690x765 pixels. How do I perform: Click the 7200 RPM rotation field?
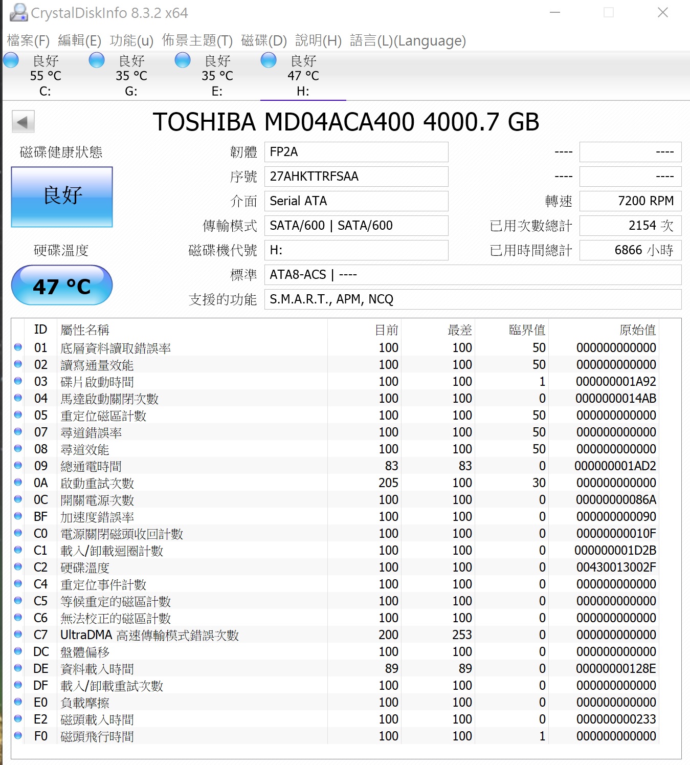(x=630, y=201)
